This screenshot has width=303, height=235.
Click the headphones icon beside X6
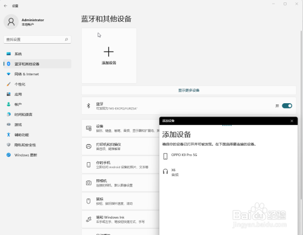165,172
